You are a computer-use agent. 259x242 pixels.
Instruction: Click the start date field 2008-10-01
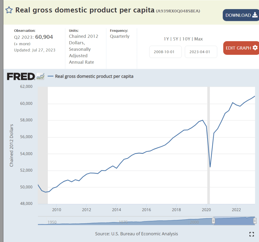point(165,52)
